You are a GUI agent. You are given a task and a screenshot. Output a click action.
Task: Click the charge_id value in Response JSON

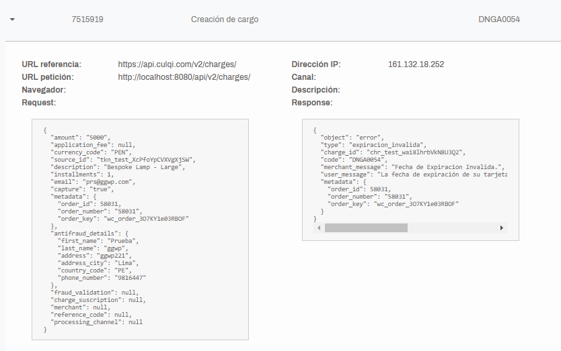tap(414, 152)
